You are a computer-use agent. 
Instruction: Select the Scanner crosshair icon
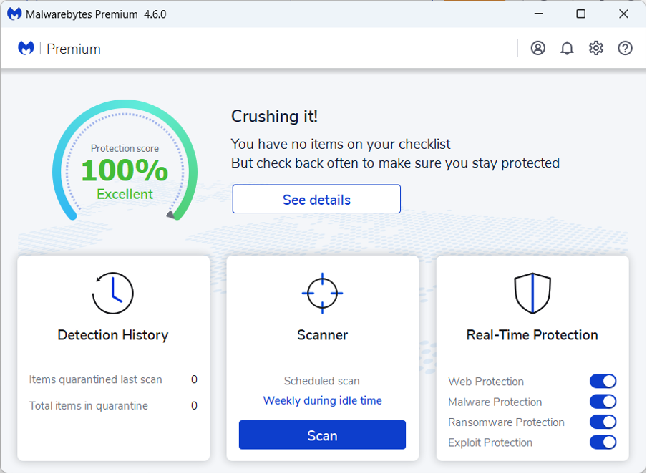[x=322, y=292]
